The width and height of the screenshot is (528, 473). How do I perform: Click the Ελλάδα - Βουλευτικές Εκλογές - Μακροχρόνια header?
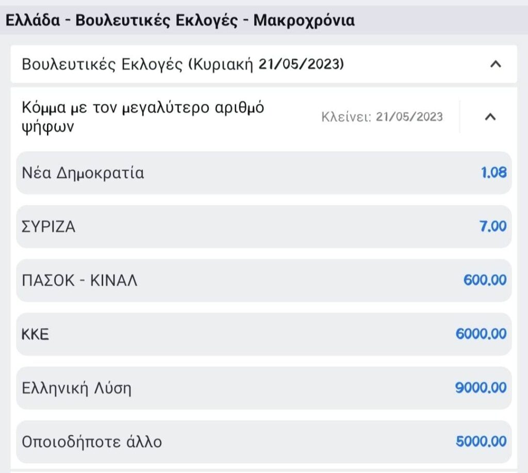coord(179,21)
